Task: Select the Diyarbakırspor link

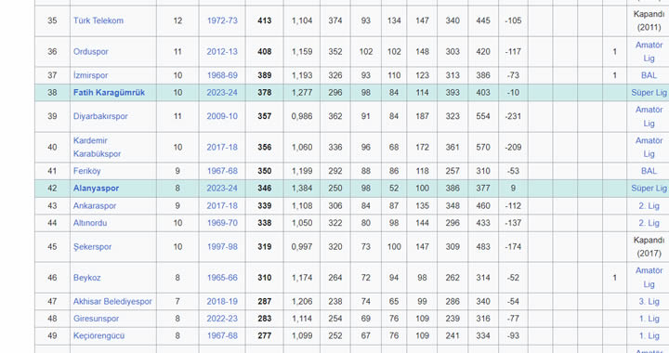Action: 100,116
